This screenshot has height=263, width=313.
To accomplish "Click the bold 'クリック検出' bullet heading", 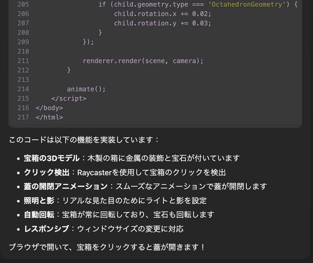I will click(x=47, y=172).
